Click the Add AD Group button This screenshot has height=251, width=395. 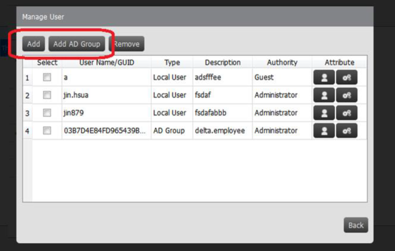77,44
